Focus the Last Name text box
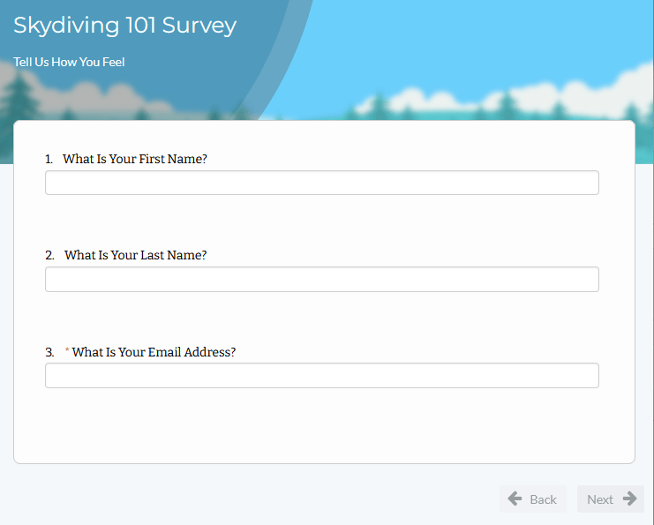The width and height of the screenshot is (654, 525). [322, 279]
